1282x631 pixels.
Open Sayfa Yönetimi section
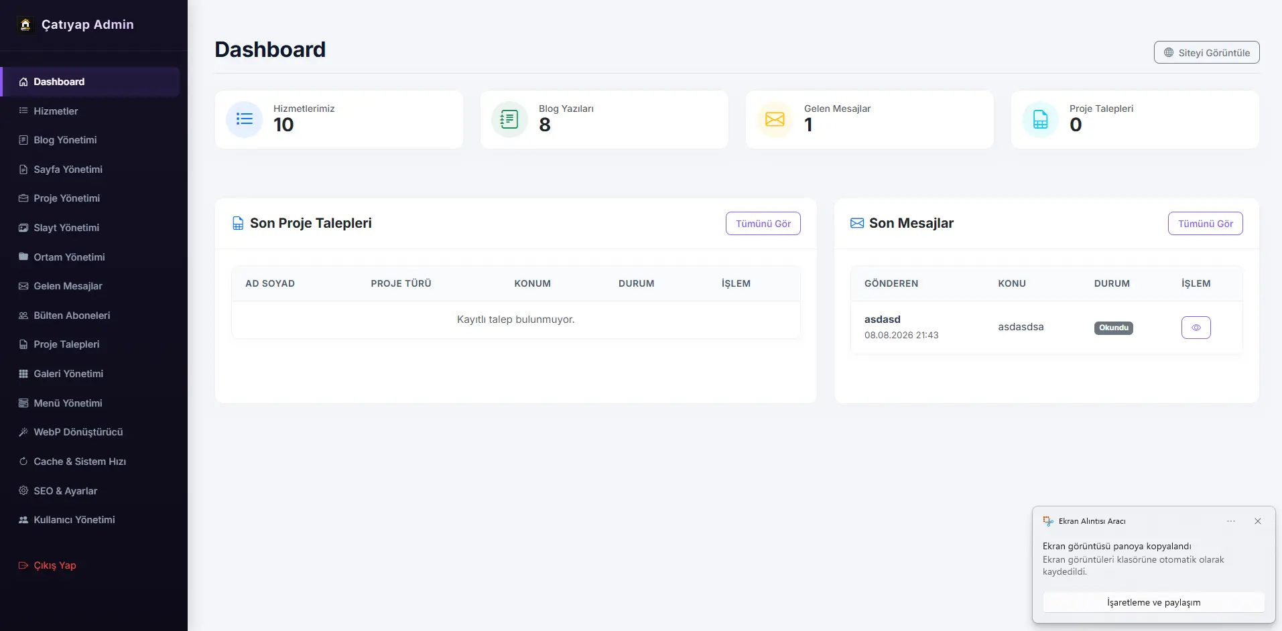click(x=91, y=169)
